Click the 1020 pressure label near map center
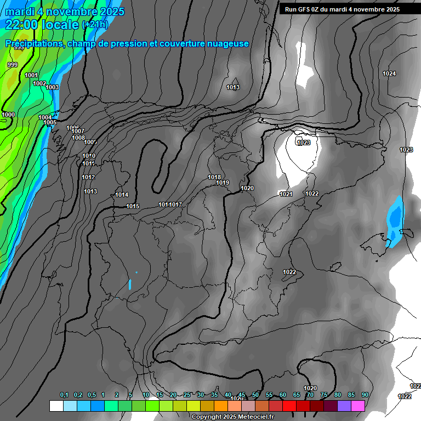 247,188
